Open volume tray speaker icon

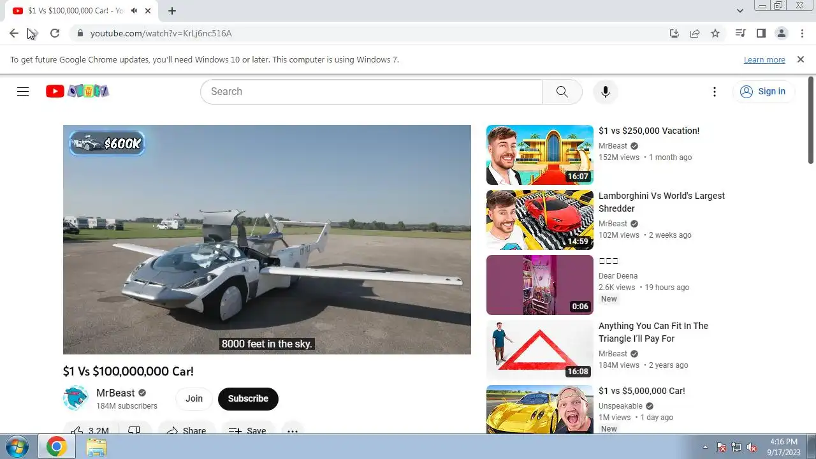click(752, 447)
